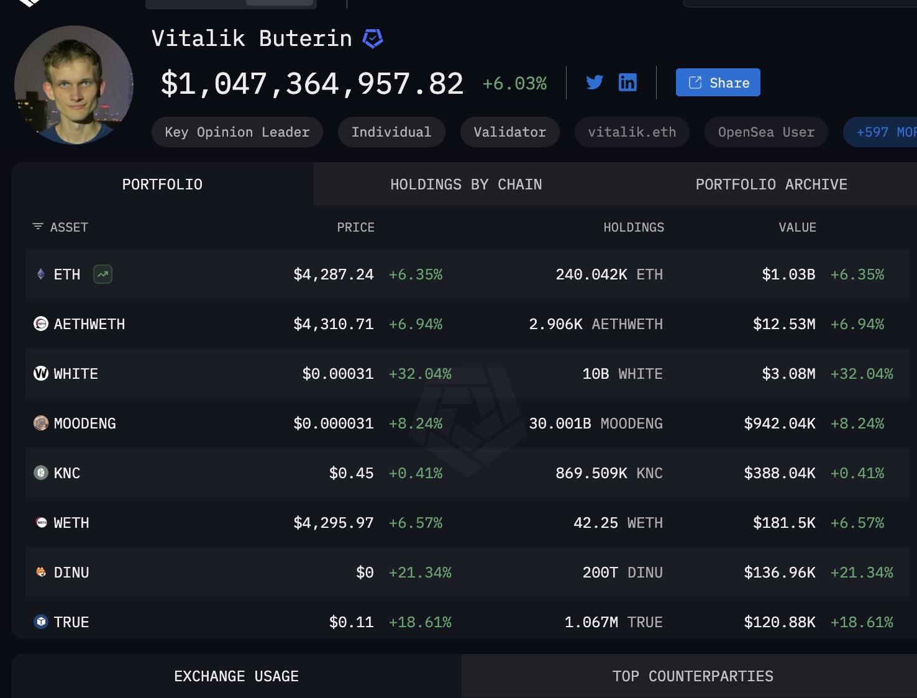Click the verified badge next to Vitalik Buterin

(x=373, y=39)
